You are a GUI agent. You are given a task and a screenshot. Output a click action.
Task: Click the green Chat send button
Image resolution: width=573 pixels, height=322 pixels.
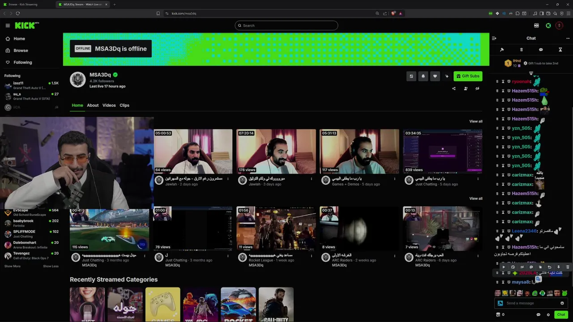[561, 315]
